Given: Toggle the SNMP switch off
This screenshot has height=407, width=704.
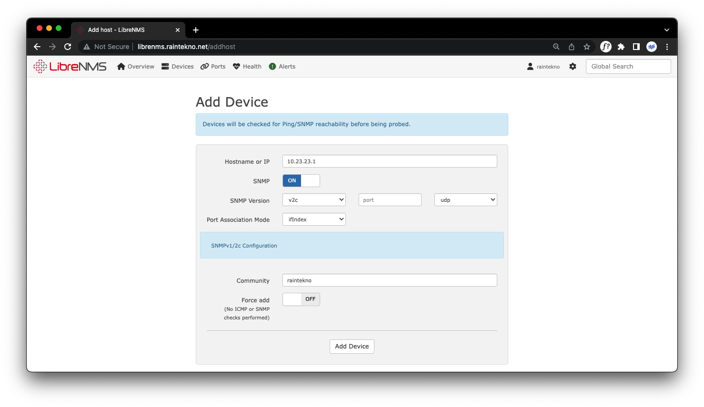Looking at the screenshot, I should [301, 181].
